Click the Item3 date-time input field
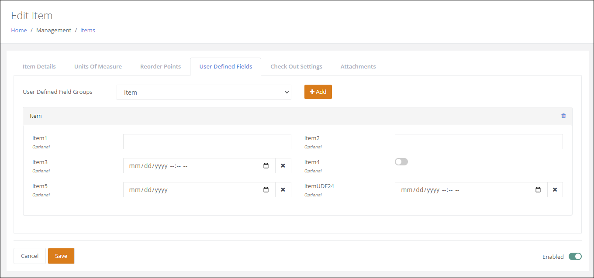The image size is (594, 278). point(199,166)
